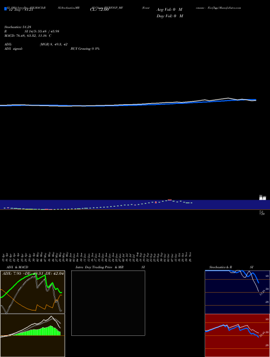The image size is (270, 357).
Task: Open the empty intraday trading price chart box
Action: [x=108, y=303]
